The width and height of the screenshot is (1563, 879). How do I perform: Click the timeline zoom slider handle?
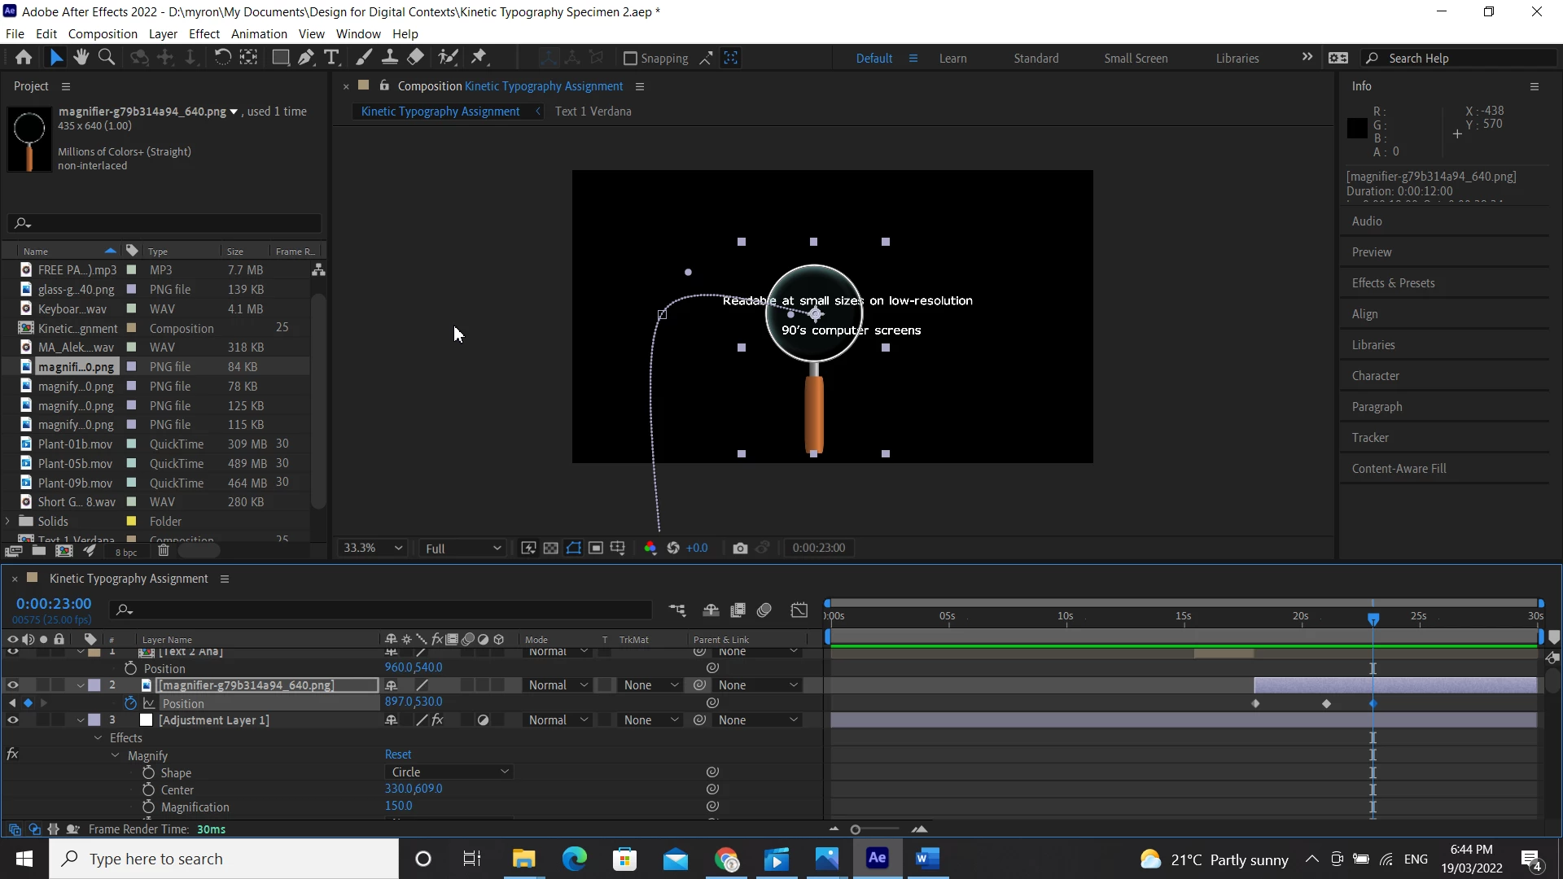855,829
